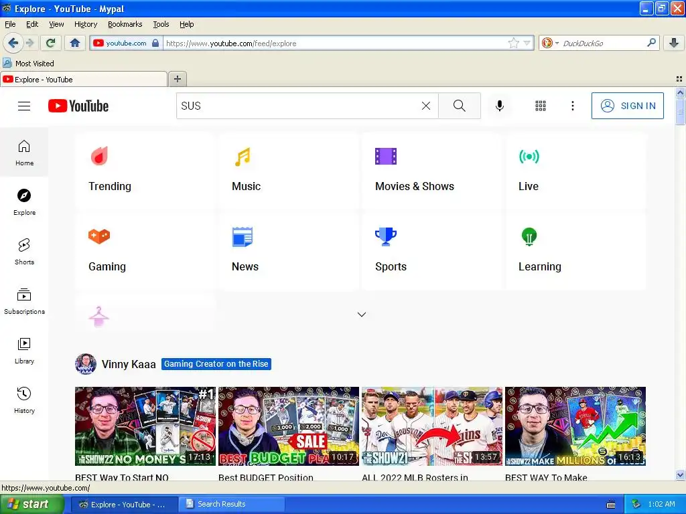Expand more categories with the chevron
Viewport: 686px width, 514px height.
click(361, 315)
